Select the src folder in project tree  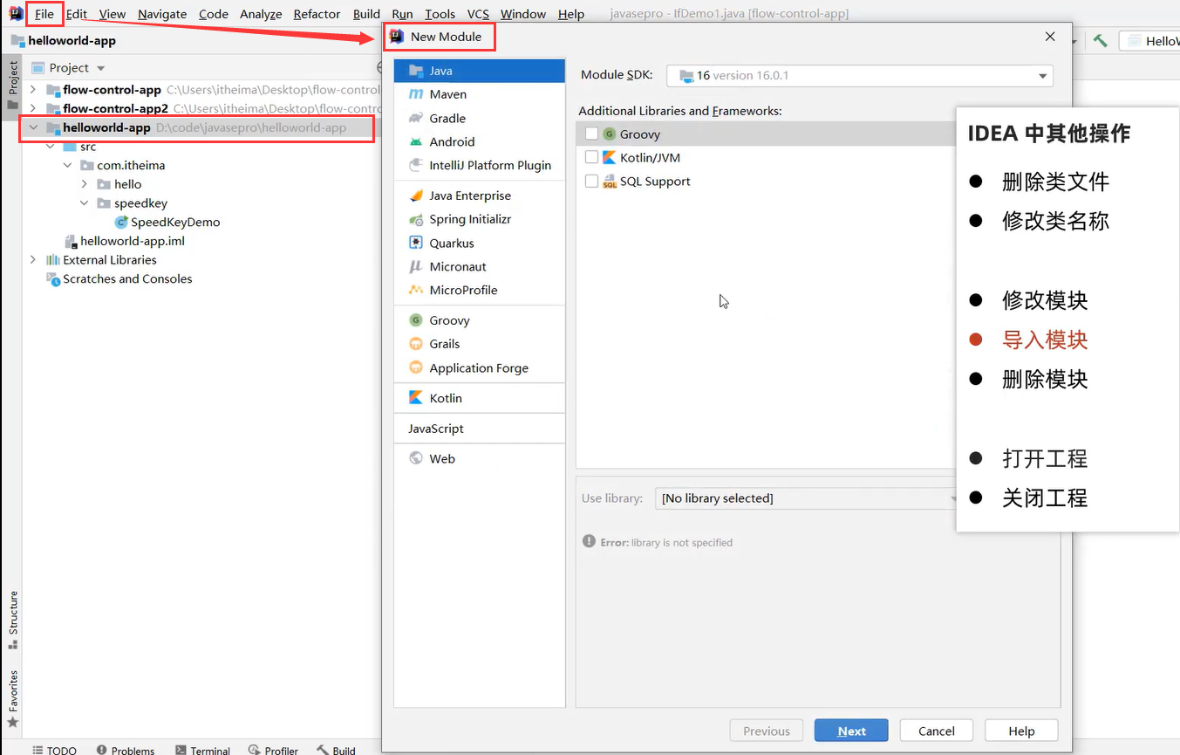pyautogui.click(x=79, y=147)
